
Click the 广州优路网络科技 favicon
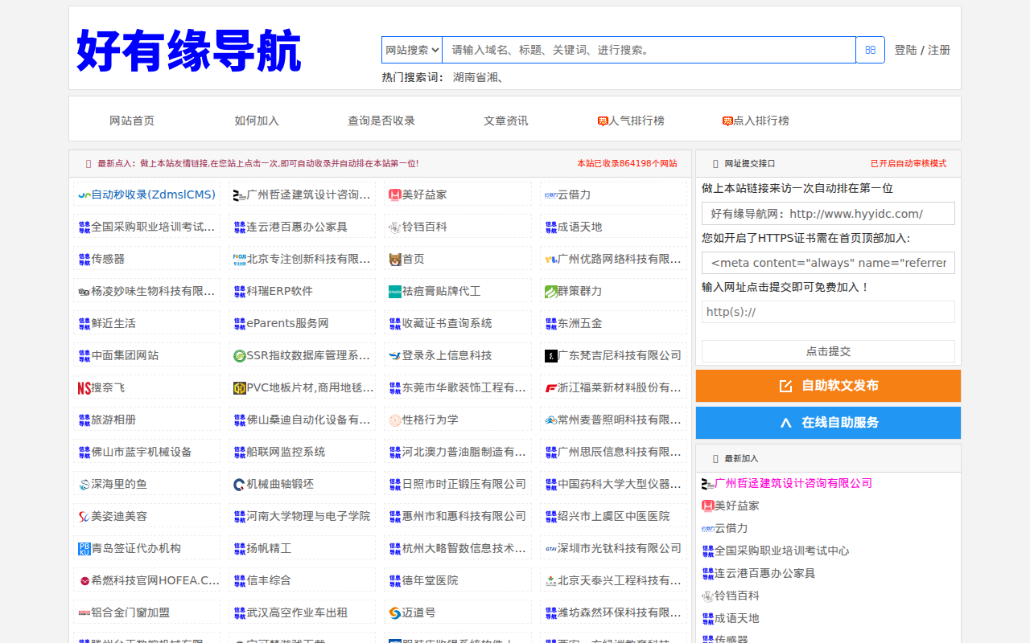tap(550, 260)
